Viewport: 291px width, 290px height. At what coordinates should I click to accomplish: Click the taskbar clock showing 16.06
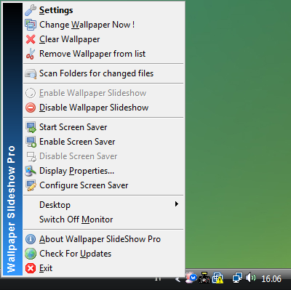point(271,279)
